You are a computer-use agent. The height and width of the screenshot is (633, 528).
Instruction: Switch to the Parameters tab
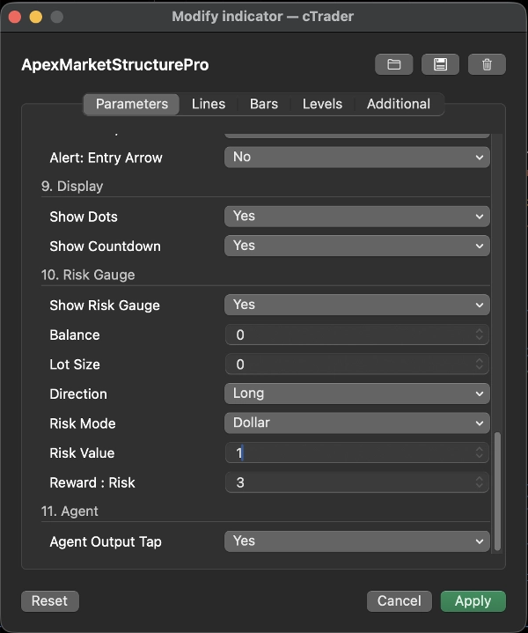(132, 104)
